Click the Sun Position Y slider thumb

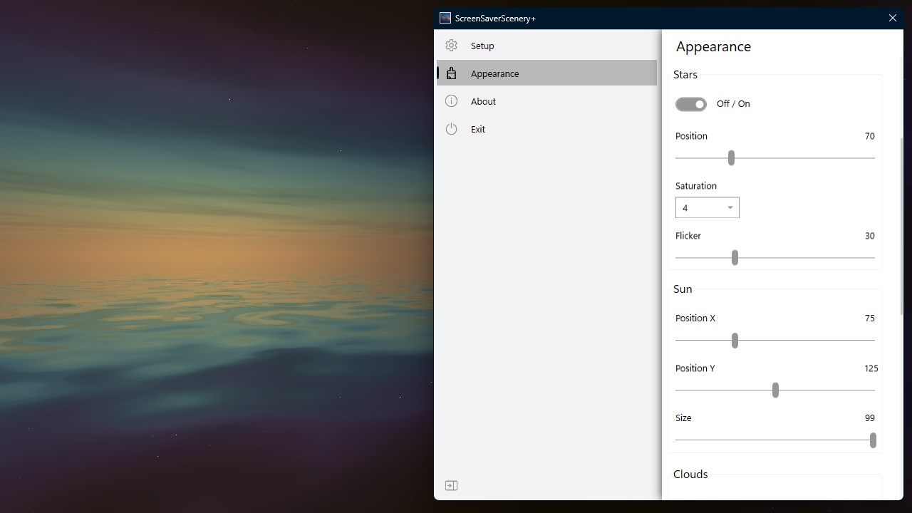point(775,390)
